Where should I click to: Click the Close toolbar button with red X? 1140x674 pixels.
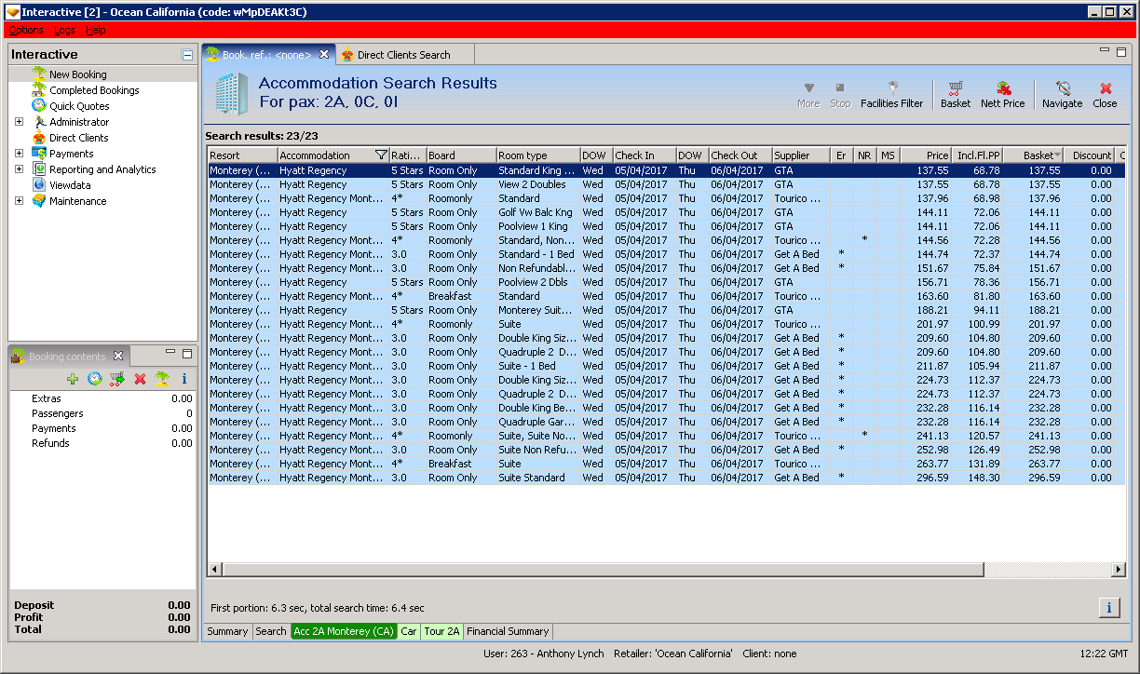[1105, 95]
